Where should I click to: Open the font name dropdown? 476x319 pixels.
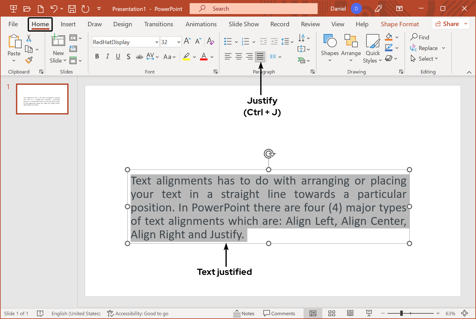[x=157, y=42]
